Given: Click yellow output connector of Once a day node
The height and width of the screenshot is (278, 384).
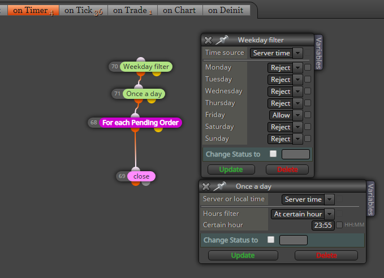Looking at the screenshot, I should (x=152, y=101).
